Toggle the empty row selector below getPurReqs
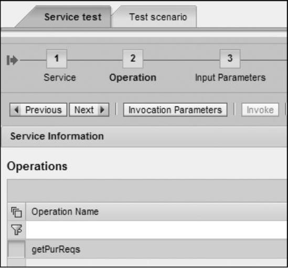The image size is (288, 268). (17, 263)
